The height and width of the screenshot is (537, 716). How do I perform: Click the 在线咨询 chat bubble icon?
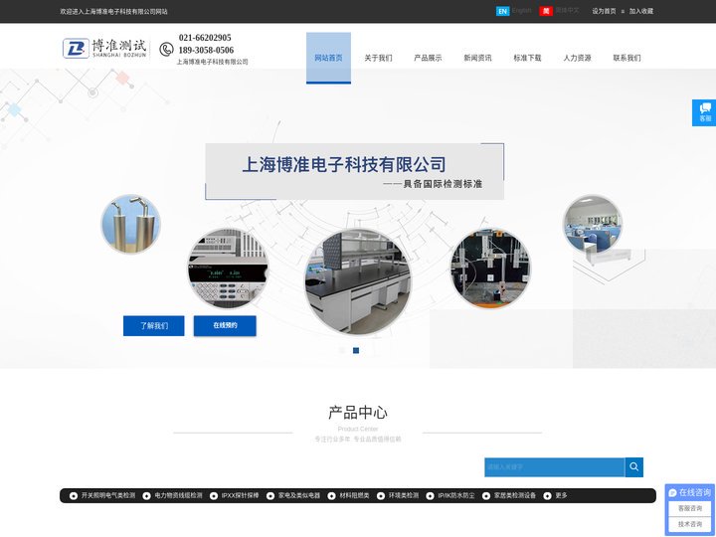(672, 492)
